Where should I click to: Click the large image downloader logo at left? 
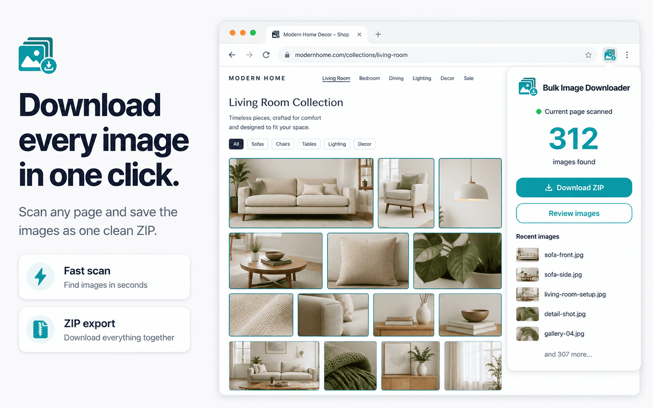click(x=37, y=55)
